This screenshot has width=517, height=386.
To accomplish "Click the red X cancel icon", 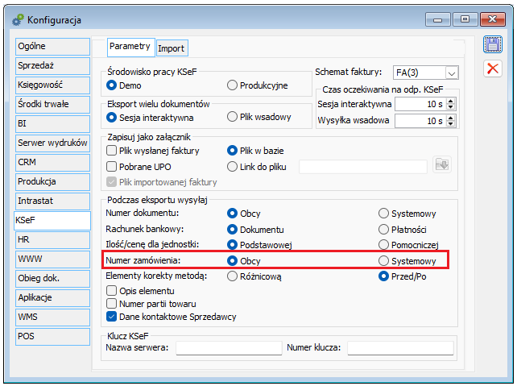I will [492, 68].
